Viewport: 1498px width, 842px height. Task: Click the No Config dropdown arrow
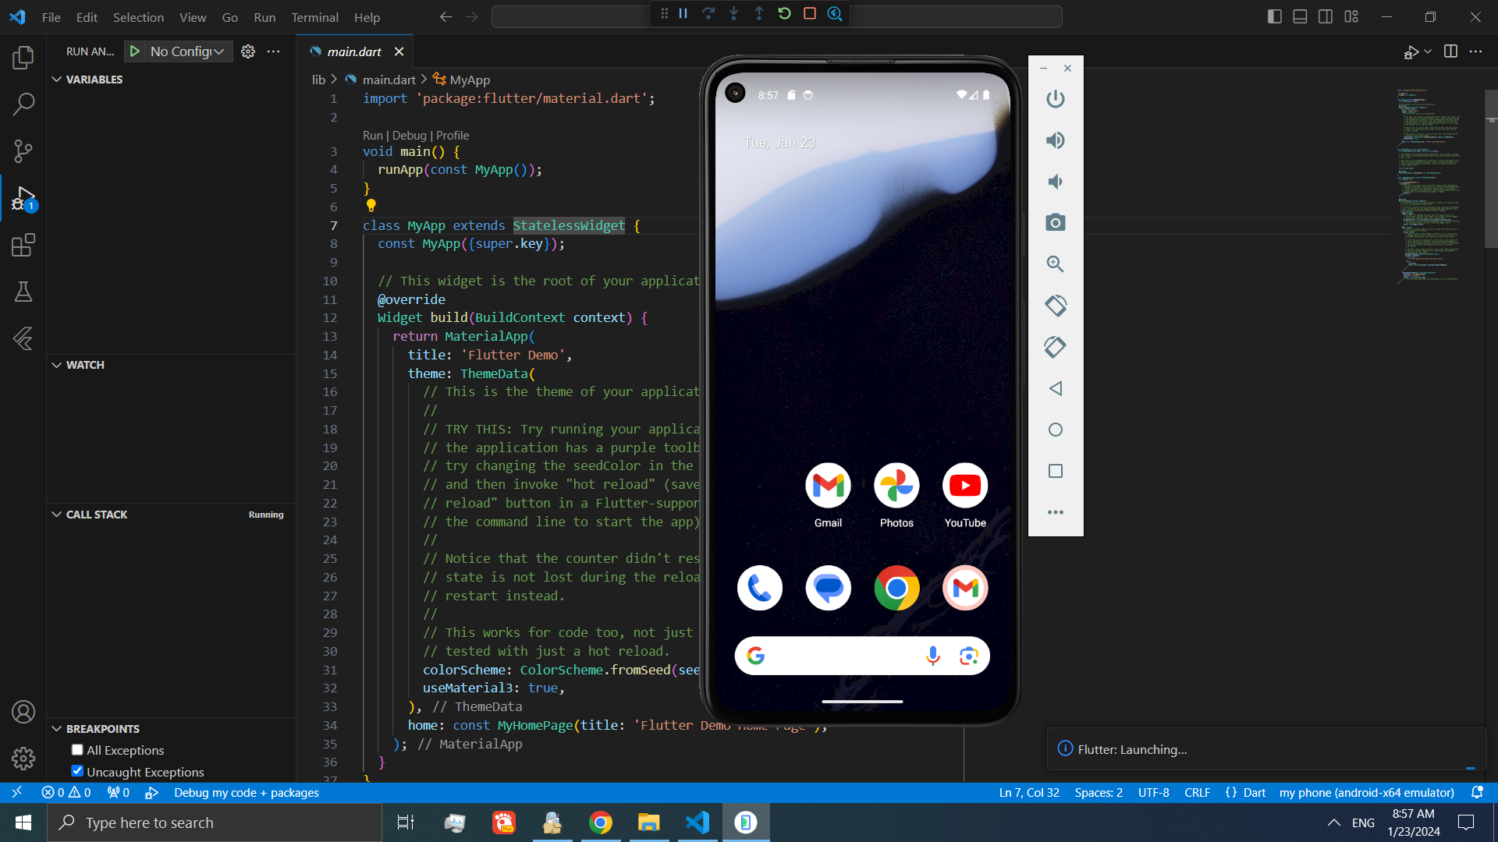pyautogui.click(x=219, y=51)
